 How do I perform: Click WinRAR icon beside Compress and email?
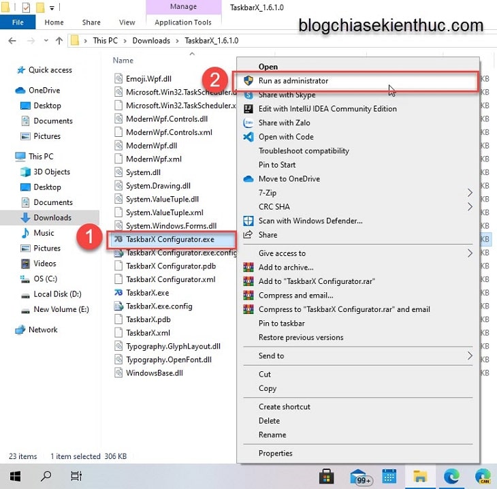[x=248, y=296]
